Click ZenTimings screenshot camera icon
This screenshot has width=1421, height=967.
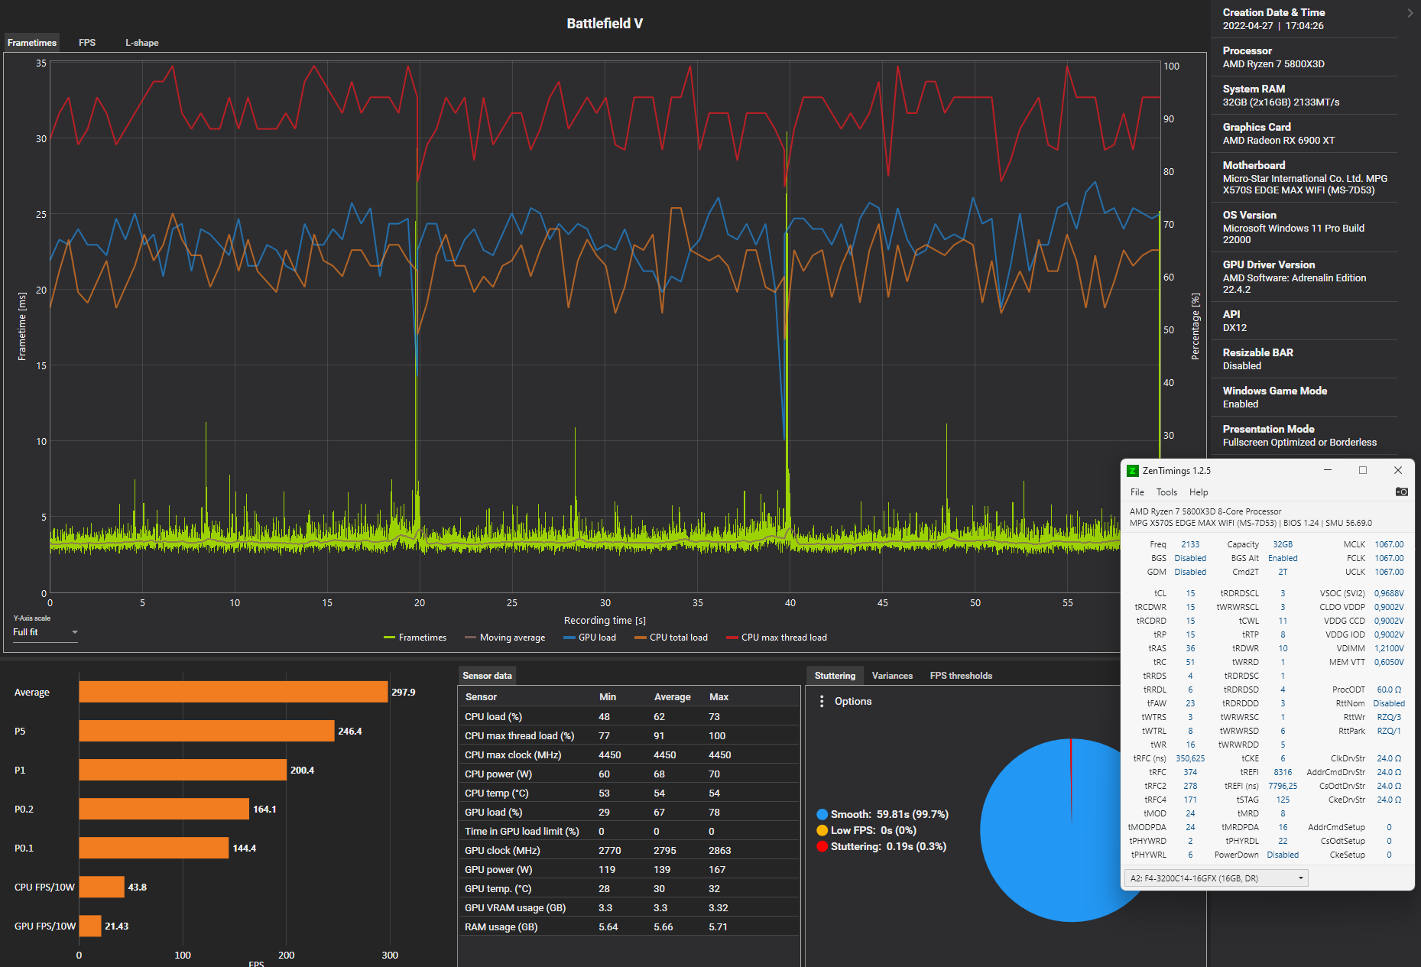pos(1401,492)
